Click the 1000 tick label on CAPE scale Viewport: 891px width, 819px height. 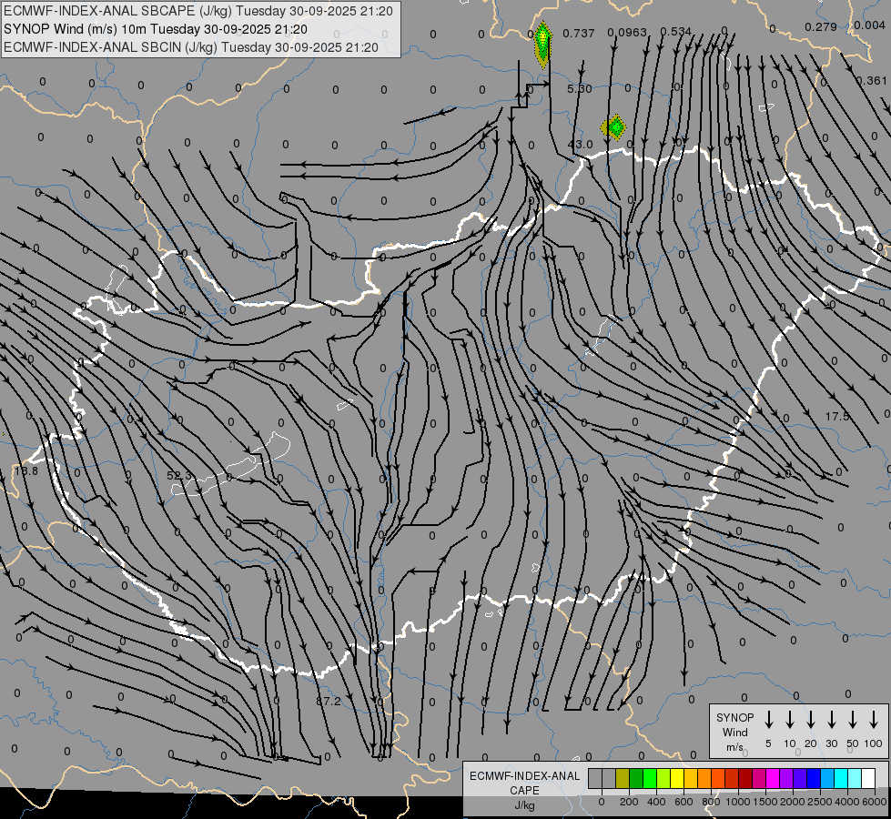[x=738, y=802]
